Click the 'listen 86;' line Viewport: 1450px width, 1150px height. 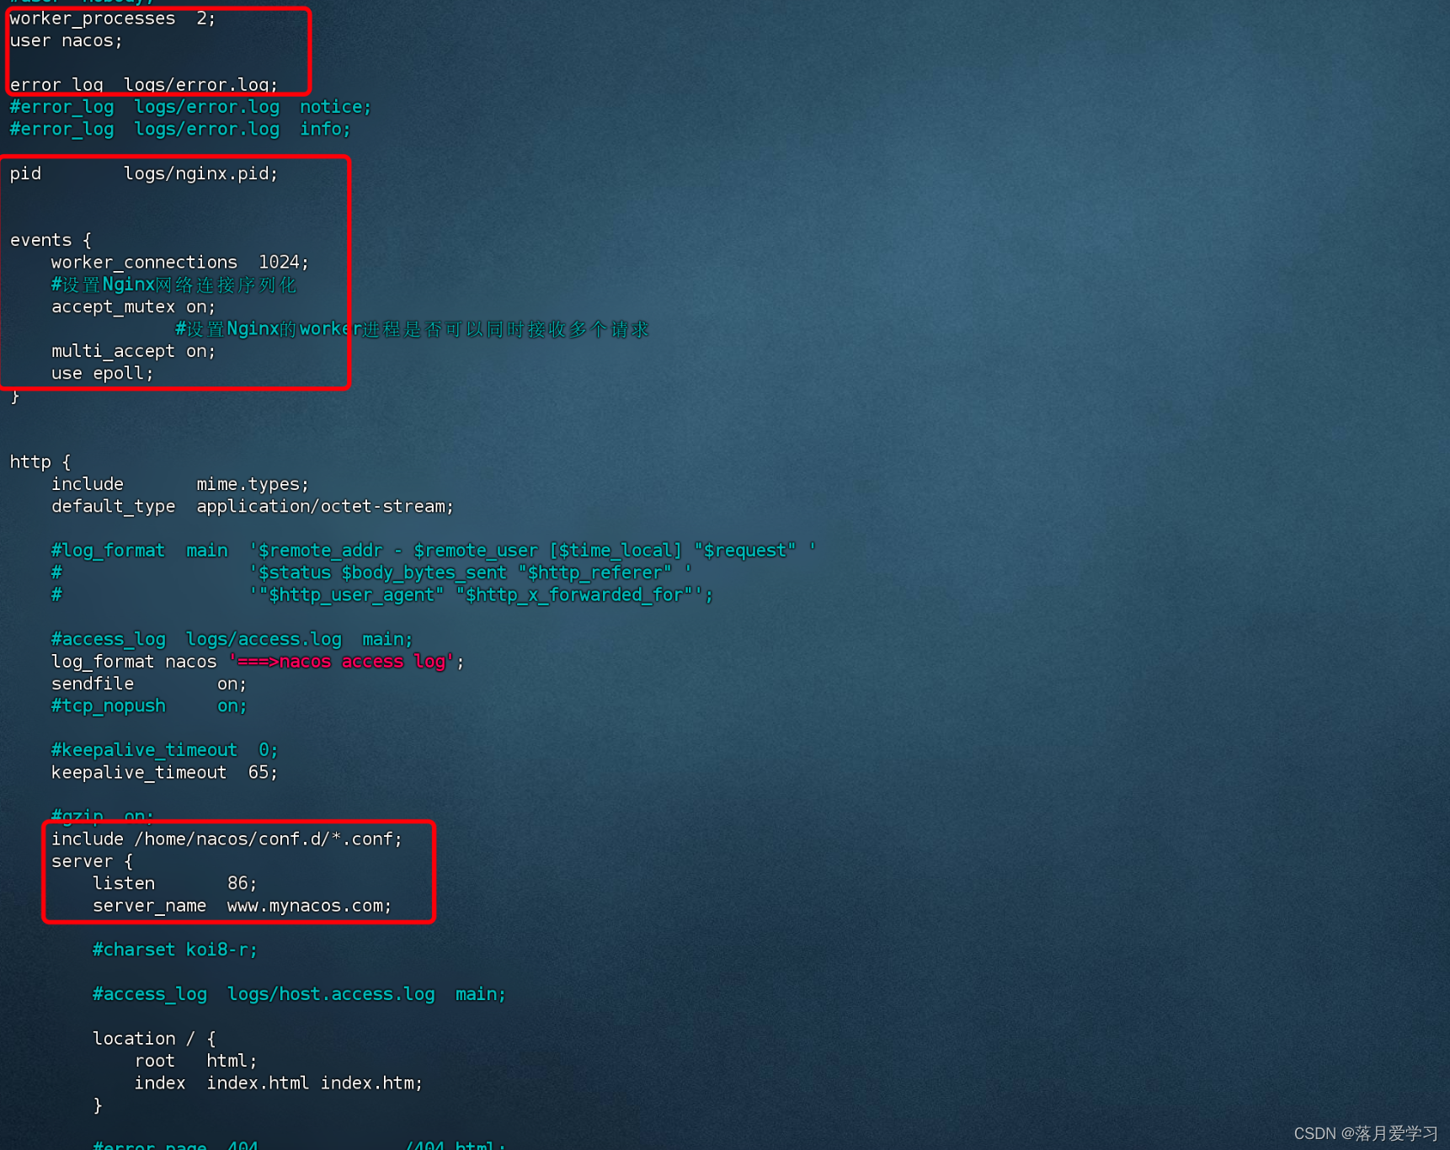pos(174,883)
